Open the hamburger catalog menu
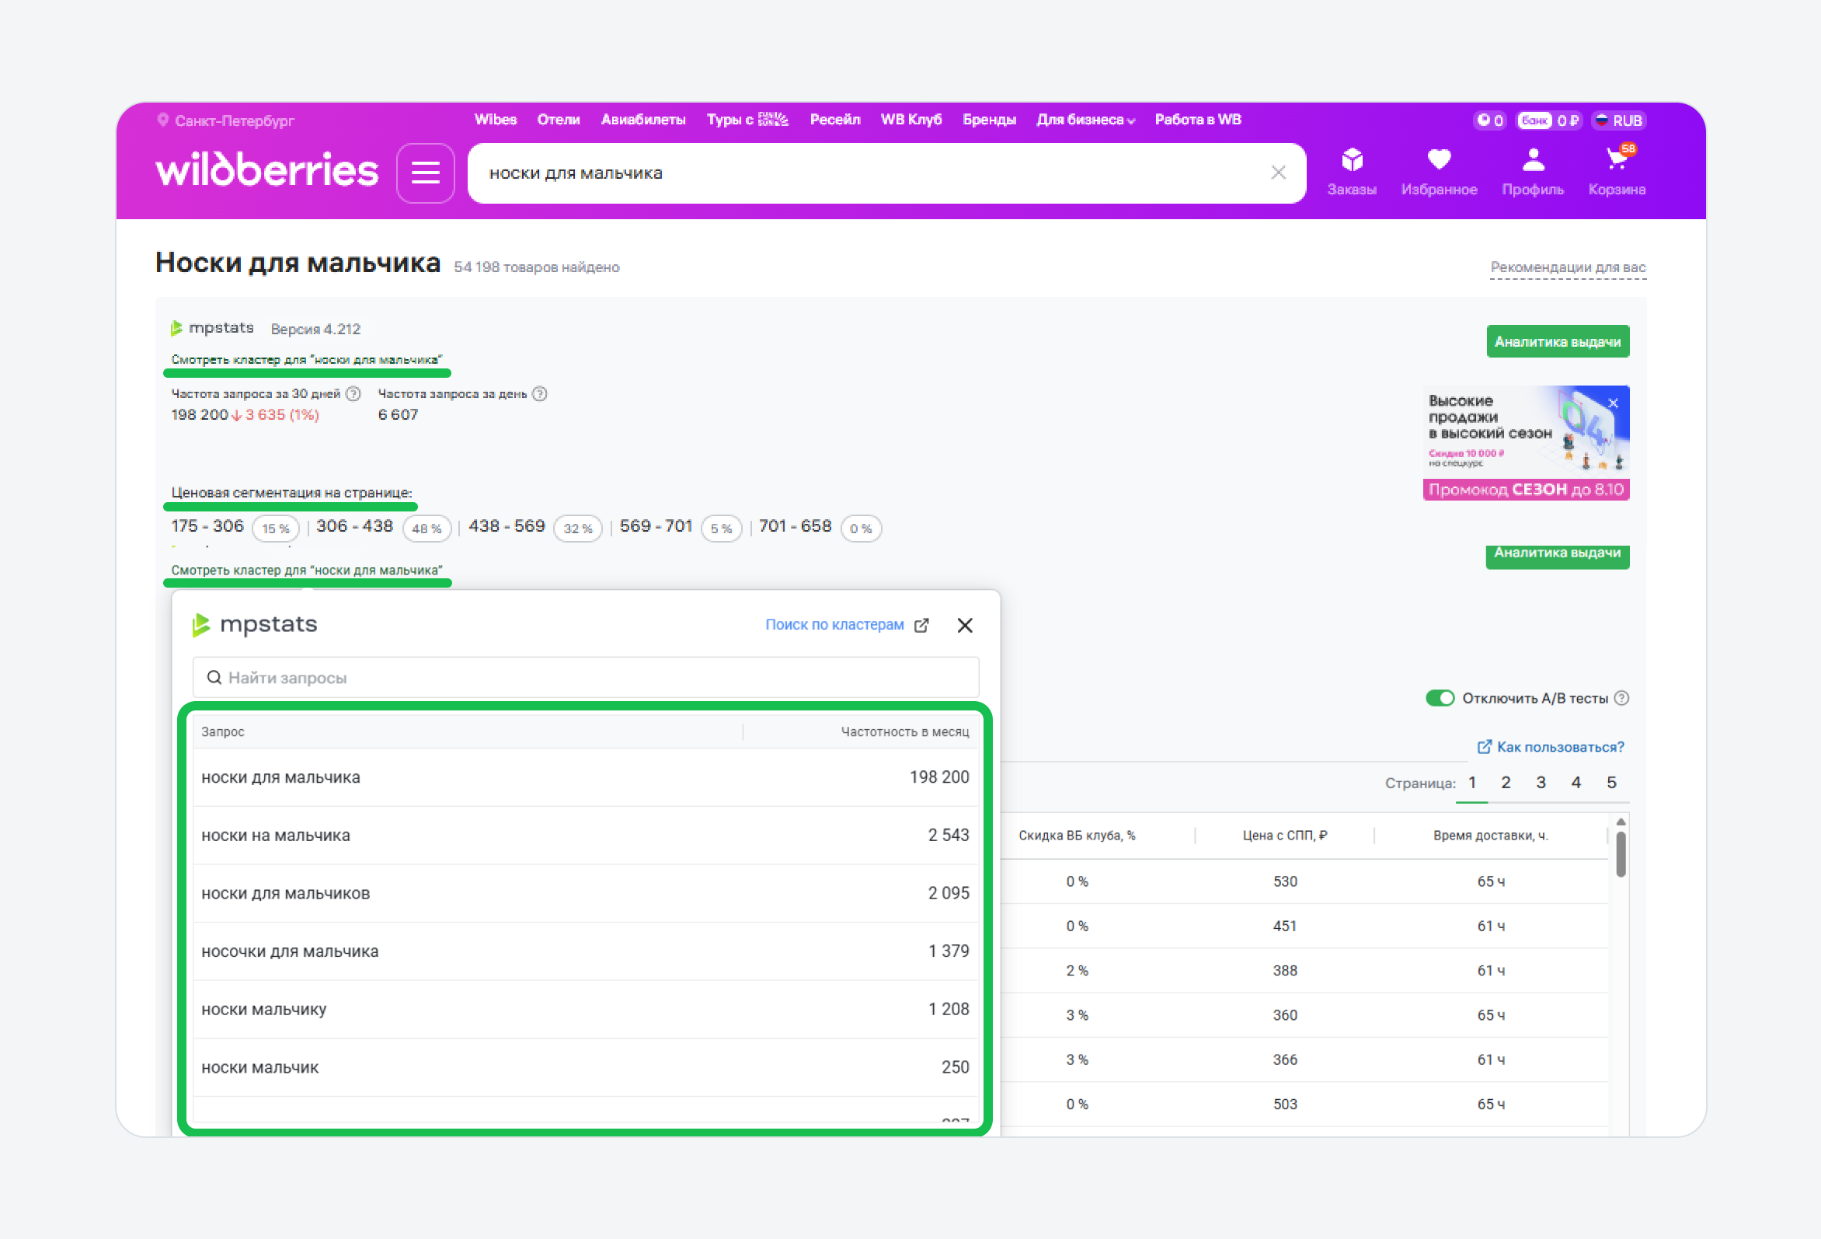Viewport: 1821px width, 1239px height. pos(426,173)
